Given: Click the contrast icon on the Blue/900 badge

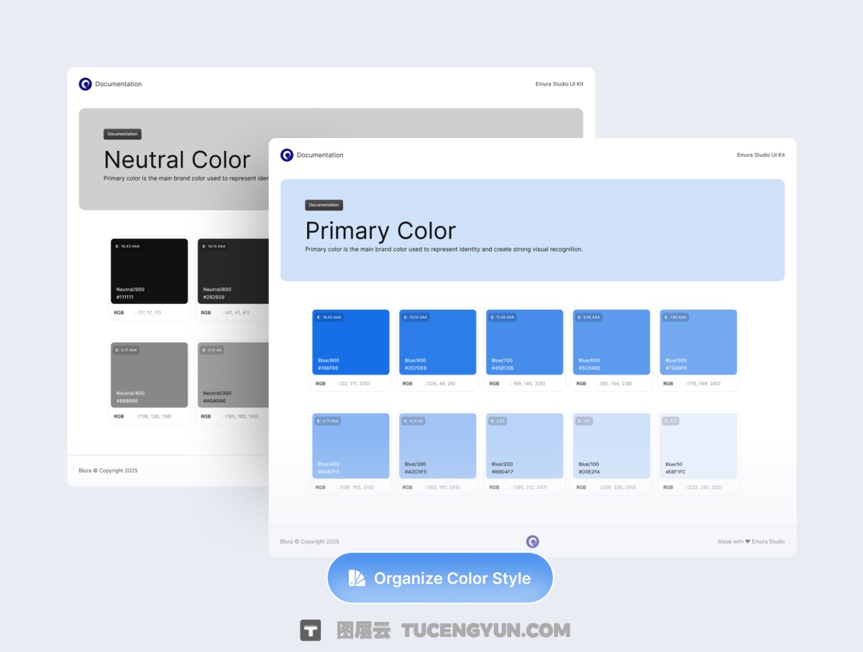Looking at the screenshot, I should tap(319, 317).
